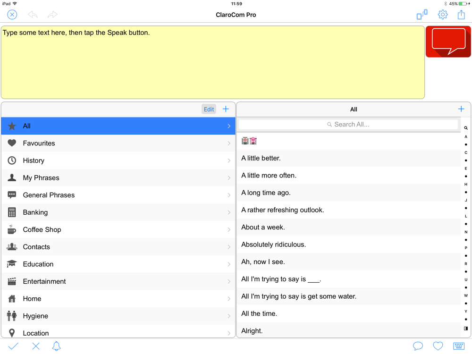The image size is (472, 354).
Task: Click the clapperboard icon beside Entertainment
Action: point(12,281)
